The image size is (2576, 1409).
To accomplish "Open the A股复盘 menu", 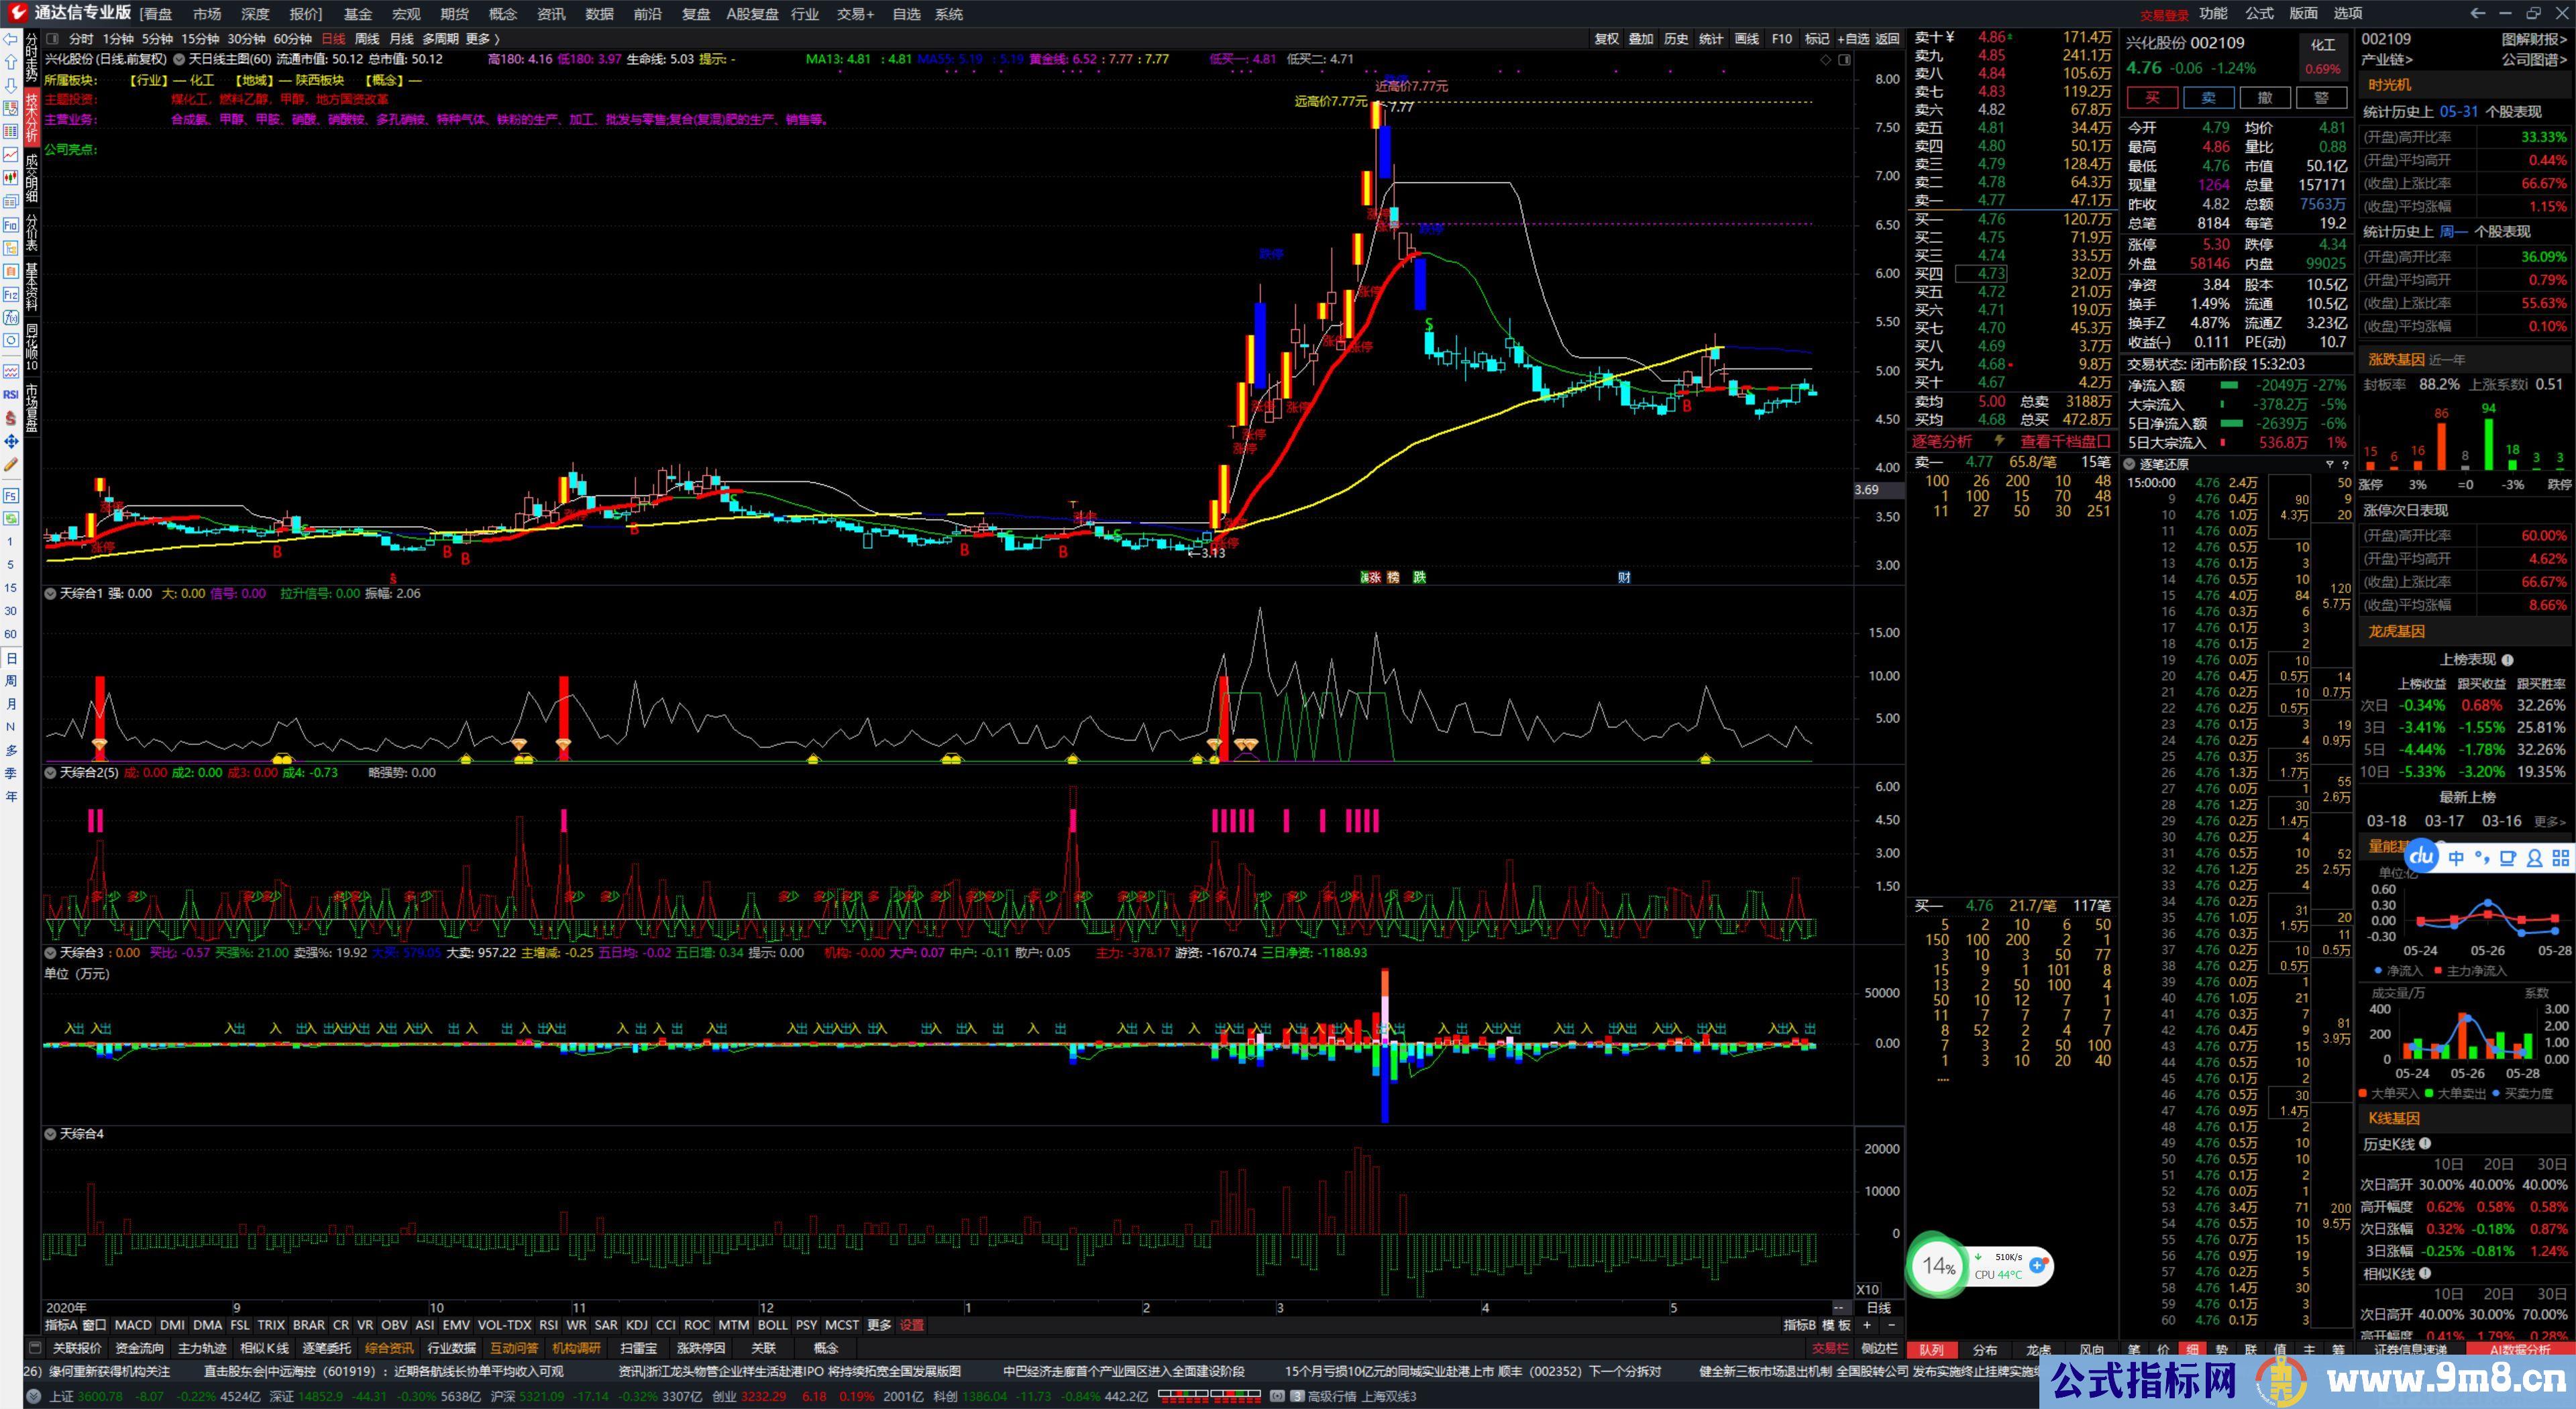I will [752, 14].
